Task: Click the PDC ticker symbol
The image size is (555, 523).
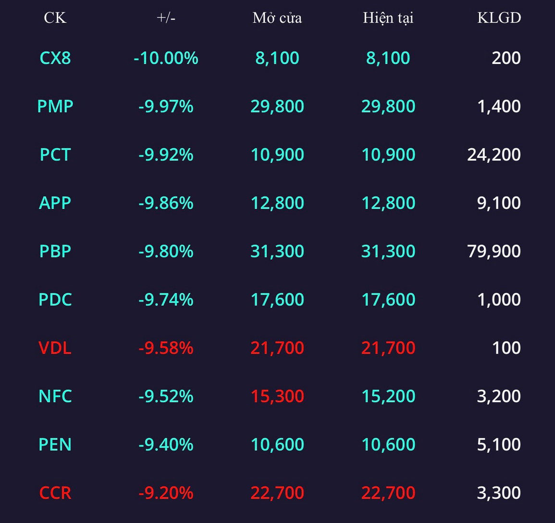Action: pyautogui.click(x=55, y=299)
